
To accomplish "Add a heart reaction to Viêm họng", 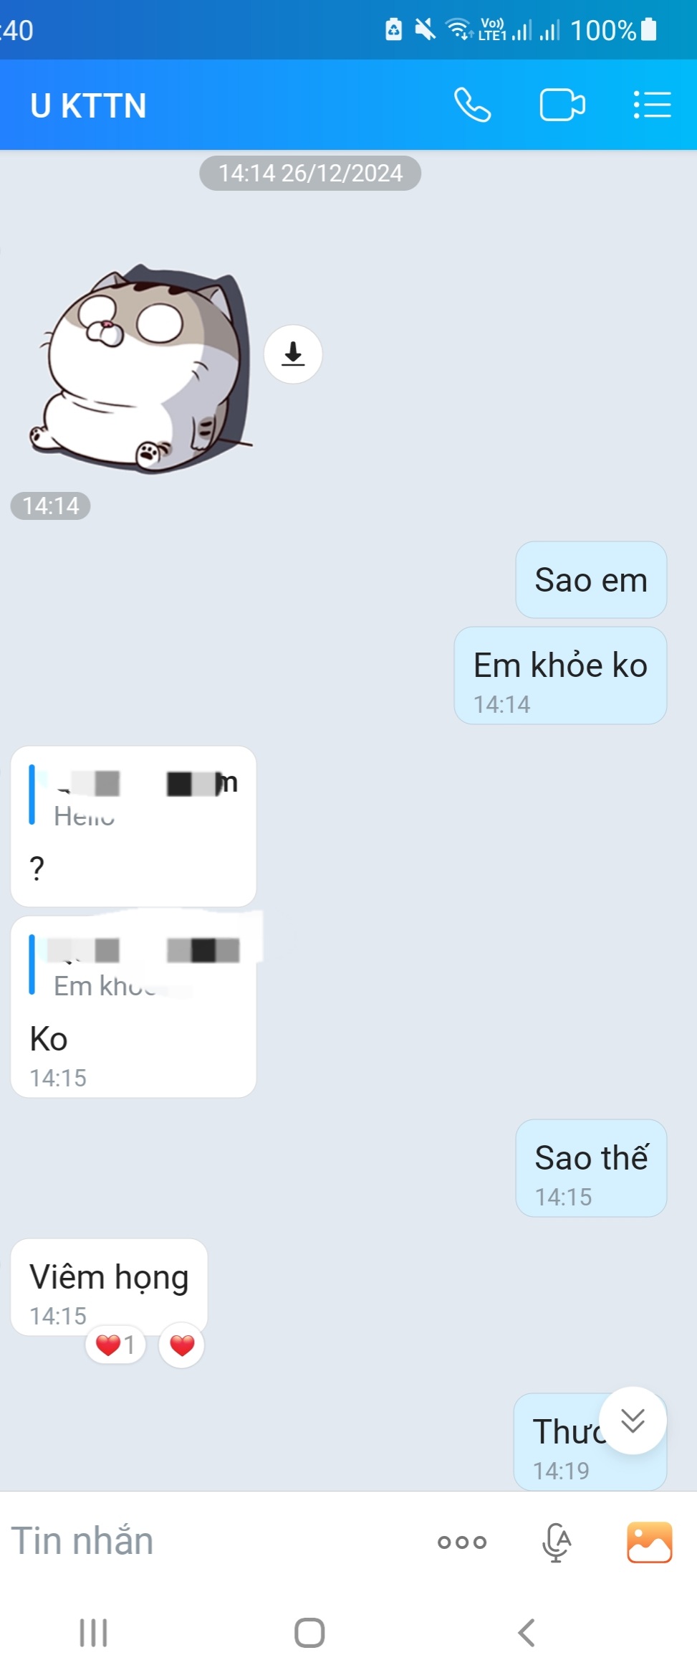I will coord(182,1345).
